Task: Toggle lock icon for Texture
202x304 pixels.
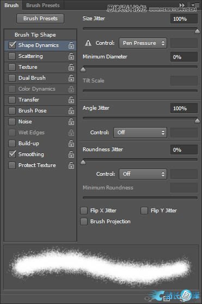Action: tap(71, 67)
